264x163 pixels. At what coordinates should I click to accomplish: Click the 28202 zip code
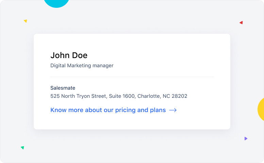pyautogui.click(x=179, y=96)
